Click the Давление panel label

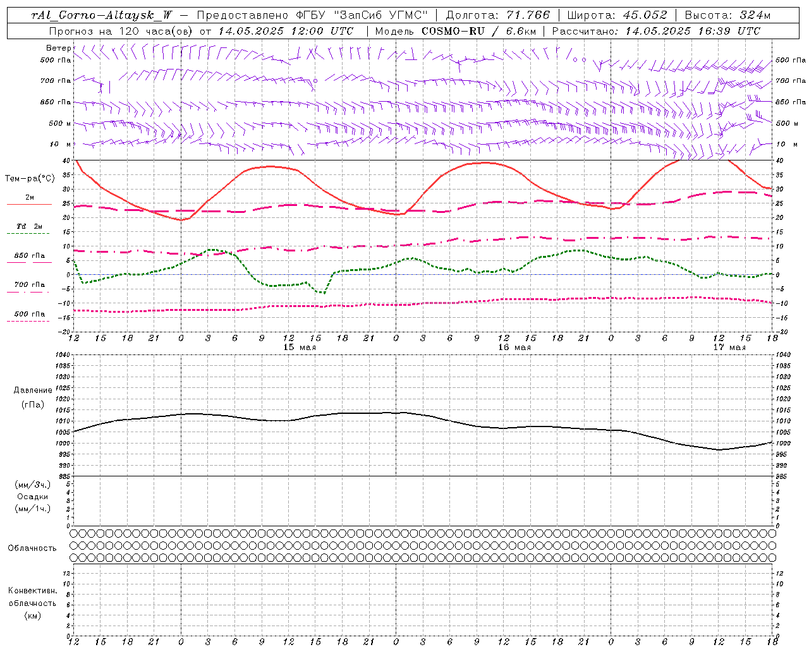pos(32,390)
